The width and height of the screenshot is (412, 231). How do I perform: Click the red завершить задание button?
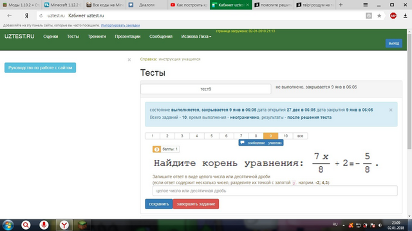[196, 204]
